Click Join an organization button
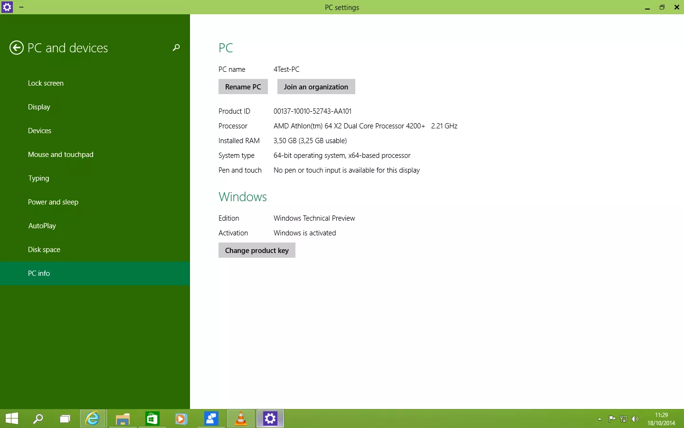684x428 pixels. tap(316, 87)
